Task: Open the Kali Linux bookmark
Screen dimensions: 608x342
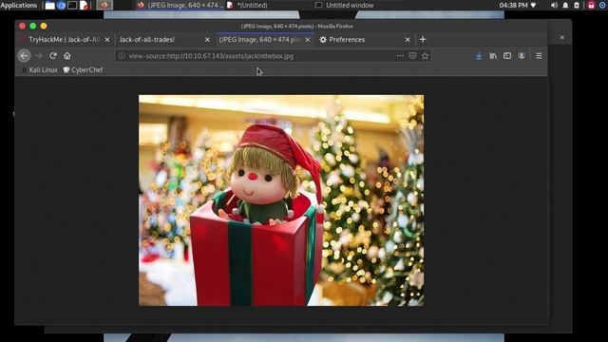Action: pyautogui.click(x=40, y=69)
